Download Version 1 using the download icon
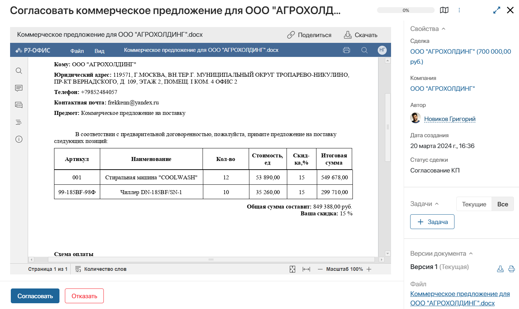 pyautogui.click(x=500, y=269)
